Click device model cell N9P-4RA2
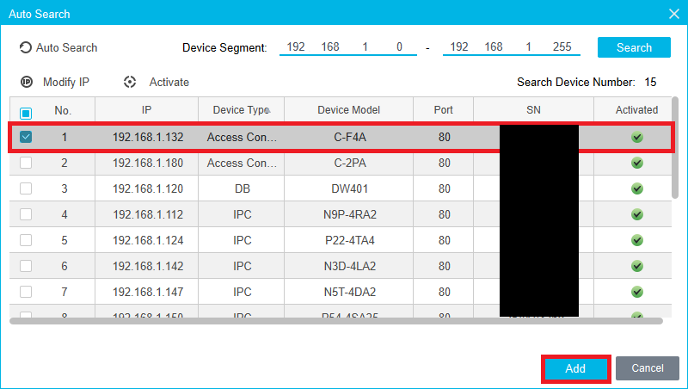688x389 pixels. click(350, 214)
